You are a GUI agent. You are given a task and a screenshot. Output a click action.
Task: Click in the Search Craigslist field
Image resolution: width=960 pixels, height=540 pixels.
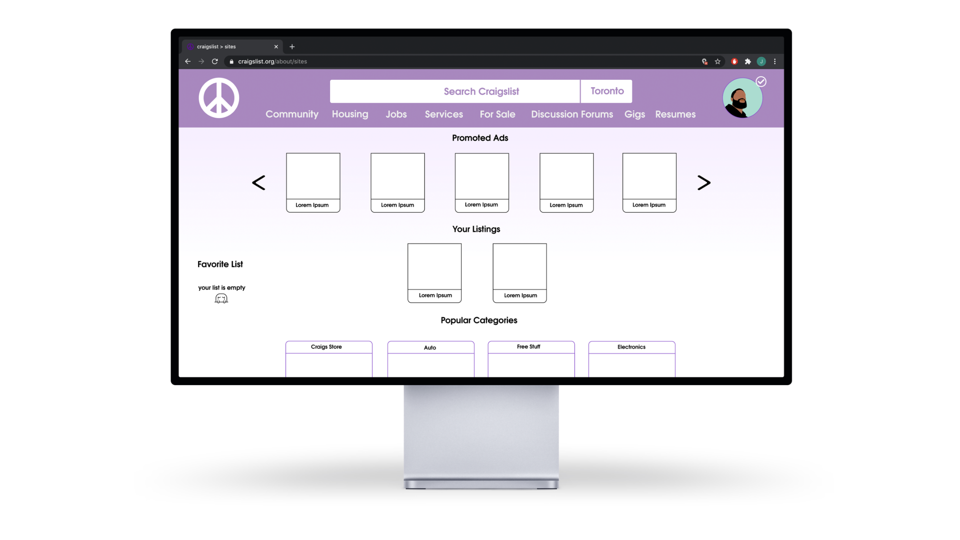click(454, 91)
